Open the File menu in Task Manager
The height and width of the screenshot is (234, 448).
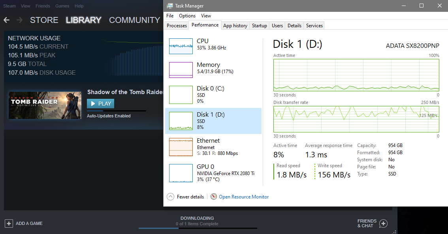coord(170,16)
